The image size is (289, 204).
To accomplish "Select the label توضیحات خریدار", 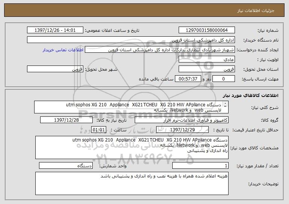I will coord(263,184).
